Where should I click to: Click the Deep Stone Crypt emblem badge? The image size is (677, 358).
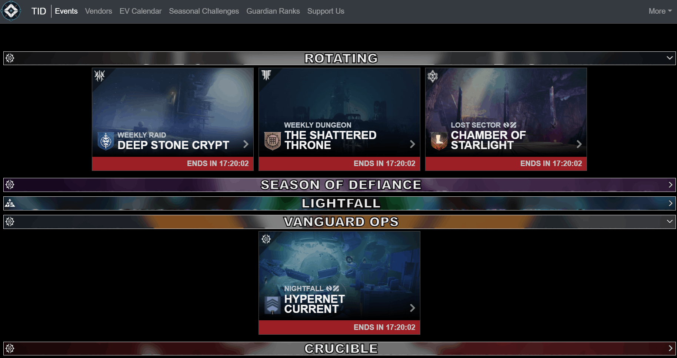pos(106,141)
